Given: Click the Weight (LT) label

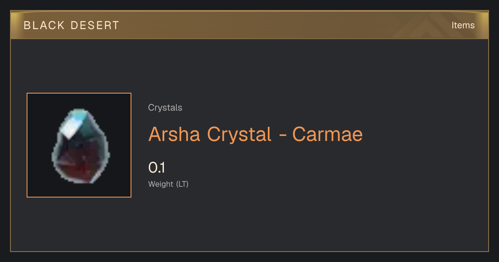Looking at the screenshot, I should tap(168, 184).
